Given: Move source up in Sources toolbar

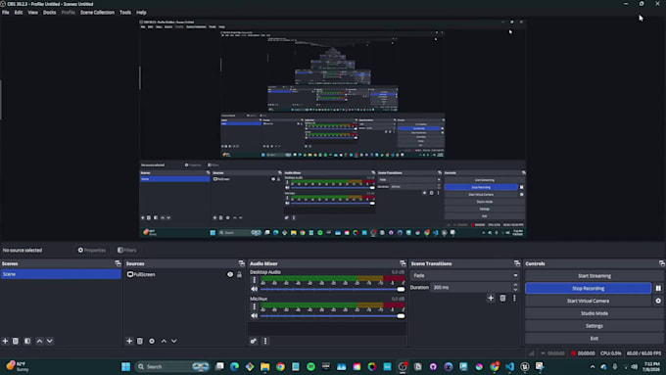Looking at the screenshot, I should point(164,341).
